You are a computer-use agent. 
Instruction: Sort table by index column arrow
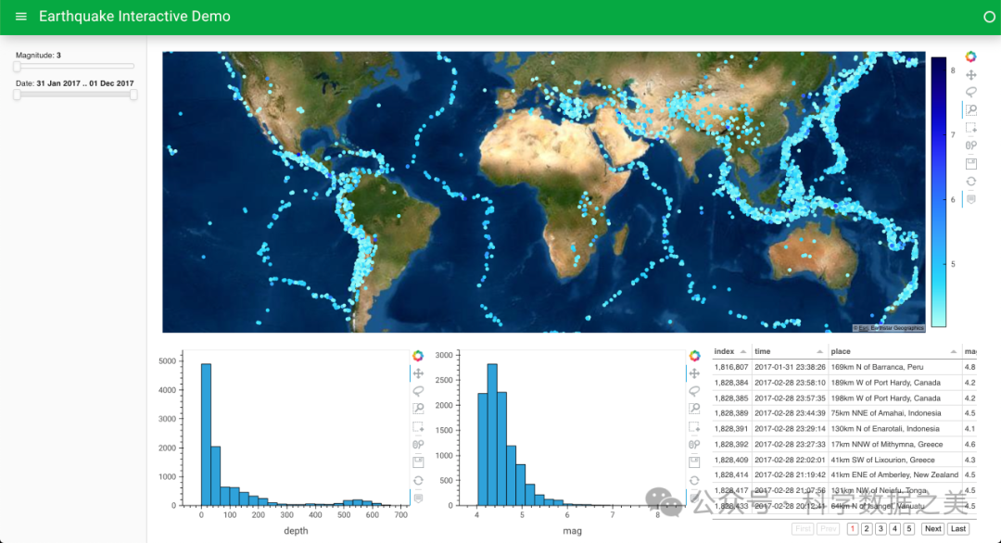click(x=743, y=352)
